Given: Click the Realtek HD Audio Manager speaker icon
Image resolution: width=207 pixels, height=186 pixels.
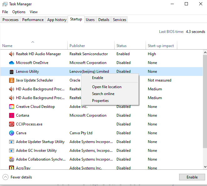Looking at the screenshot, I should click(12, 54).
